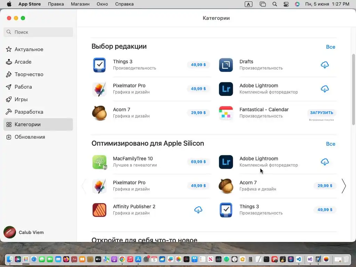Viewport: 356px width, 267px height.
Task: Click Acorn 7 icon in Apple Silicon section
Action: [x=226, y=186]
